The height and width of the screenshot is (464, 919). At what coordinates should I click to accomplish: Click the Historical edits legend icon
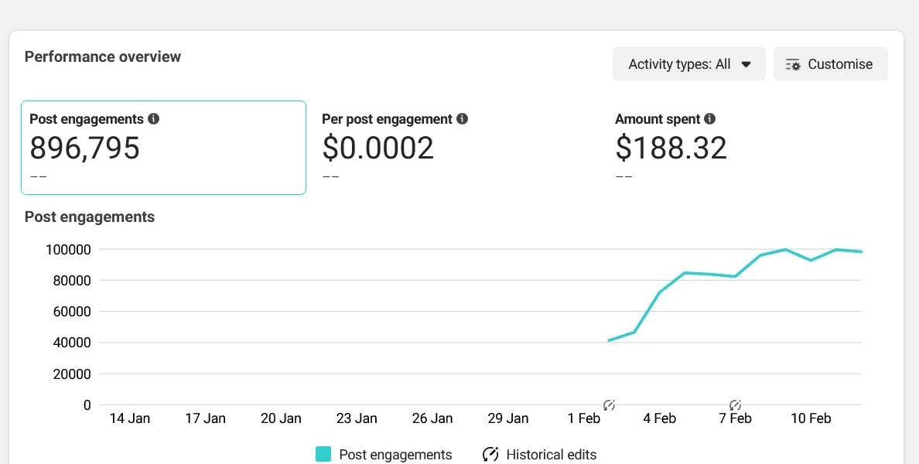point(490,455)
